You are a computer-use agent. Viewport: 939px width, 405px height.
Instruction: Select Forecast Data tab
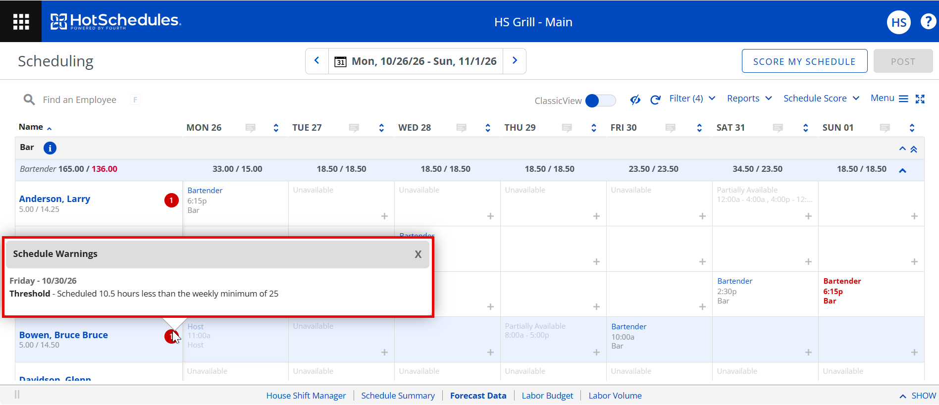click(478, 396)
